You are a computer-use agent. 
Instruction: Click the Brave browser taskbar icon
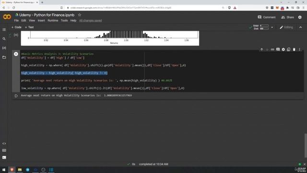[12, 170]
